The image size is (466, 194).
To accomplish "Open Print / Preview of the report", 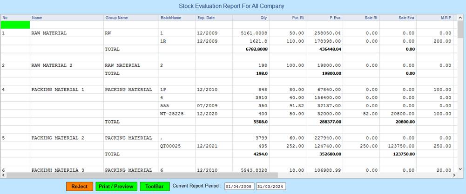I will click(116, 186).
